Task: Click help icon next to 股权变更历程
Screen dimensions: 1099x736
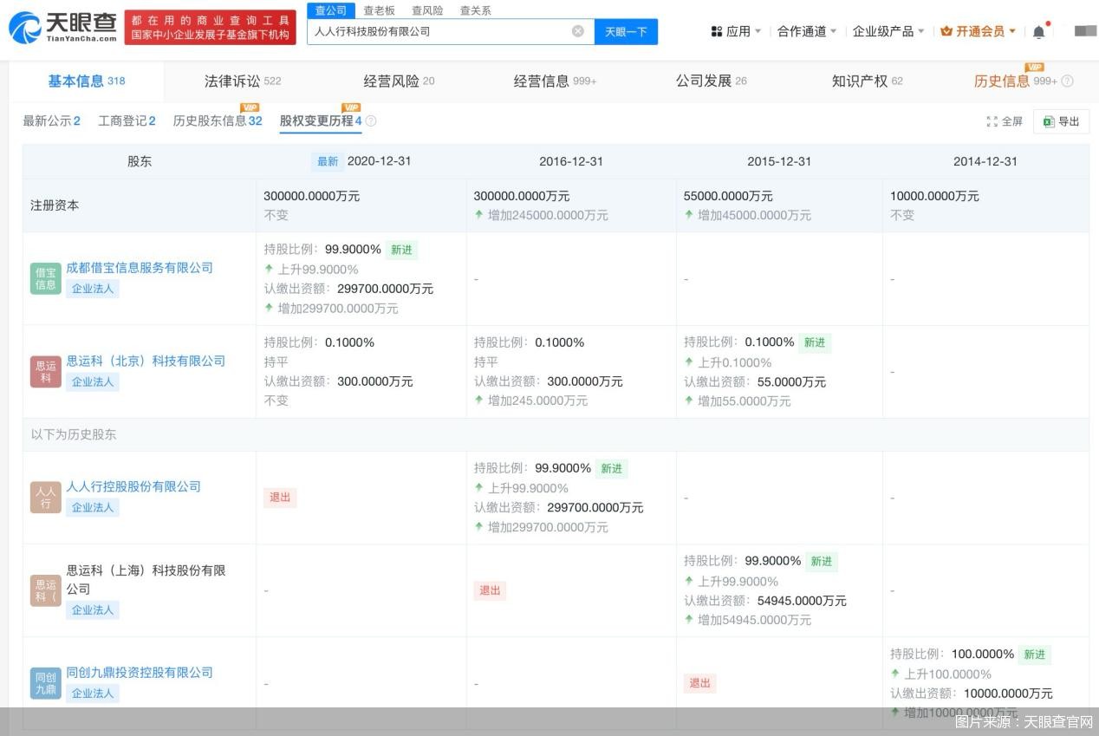Action: [x=371, y=121]
